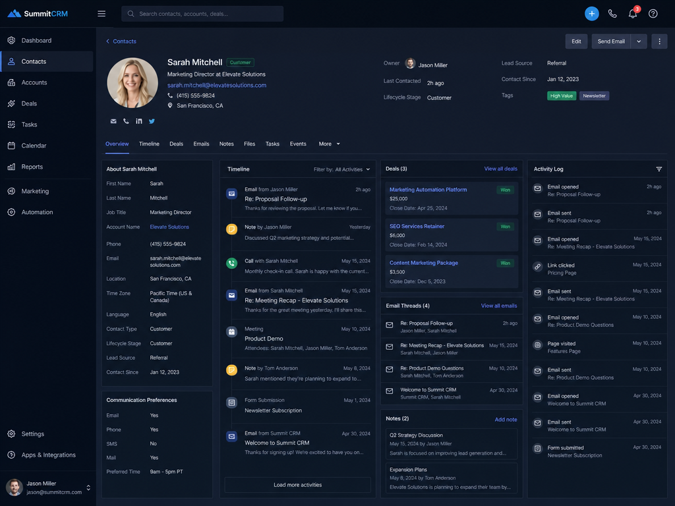This screenshot has height=506, width=675.
Task: Open sarah.mitchell@elevatesolutions.com email link
Action: [216, 85]
